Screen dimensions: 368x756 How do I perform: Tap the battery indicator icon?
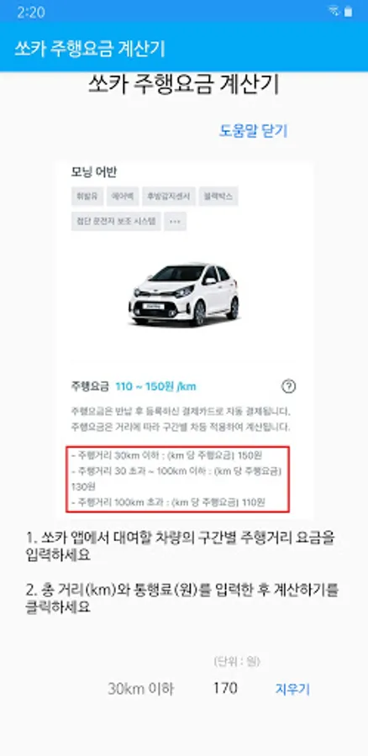348,12
